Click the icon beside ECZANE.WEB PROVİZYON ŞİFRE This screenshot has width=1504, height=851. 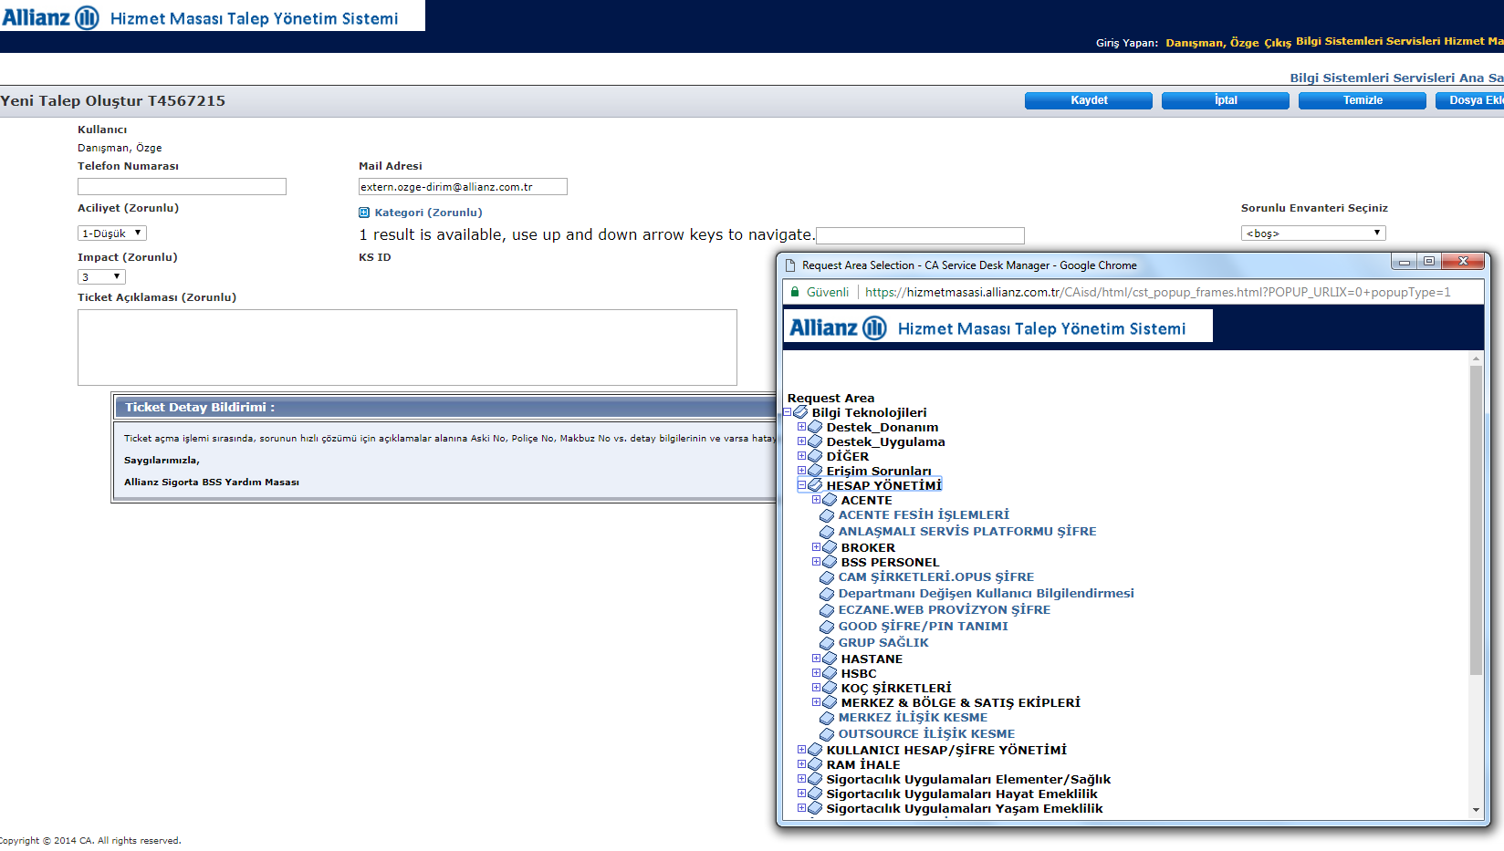tap(828, 610)
